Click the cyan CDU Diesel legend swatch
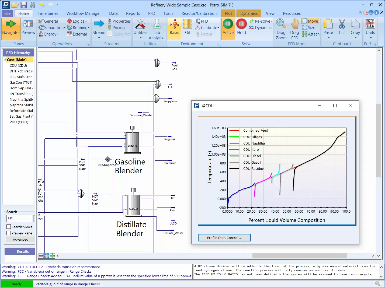This screenshot has width=385, height=288. (x=234, y=156)
